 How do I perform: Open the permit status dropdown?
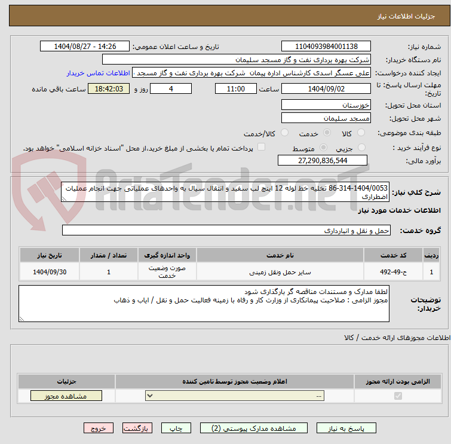pyautogui.click(x=235, y=396)
